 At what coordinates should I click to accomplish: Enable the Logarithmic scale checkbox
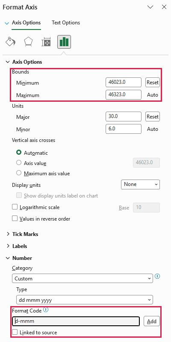point(15,207)
